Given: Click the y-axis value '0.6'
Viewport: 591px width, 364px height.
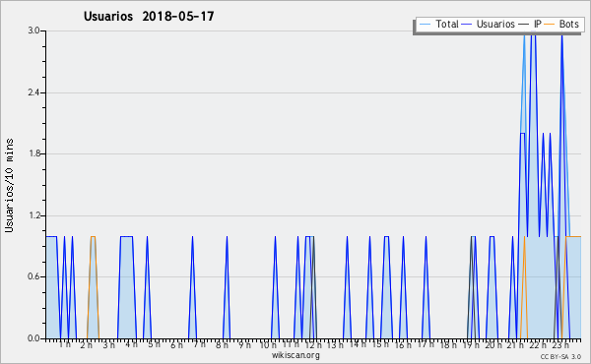Looking at the screenshot, I should coord(33,276).
